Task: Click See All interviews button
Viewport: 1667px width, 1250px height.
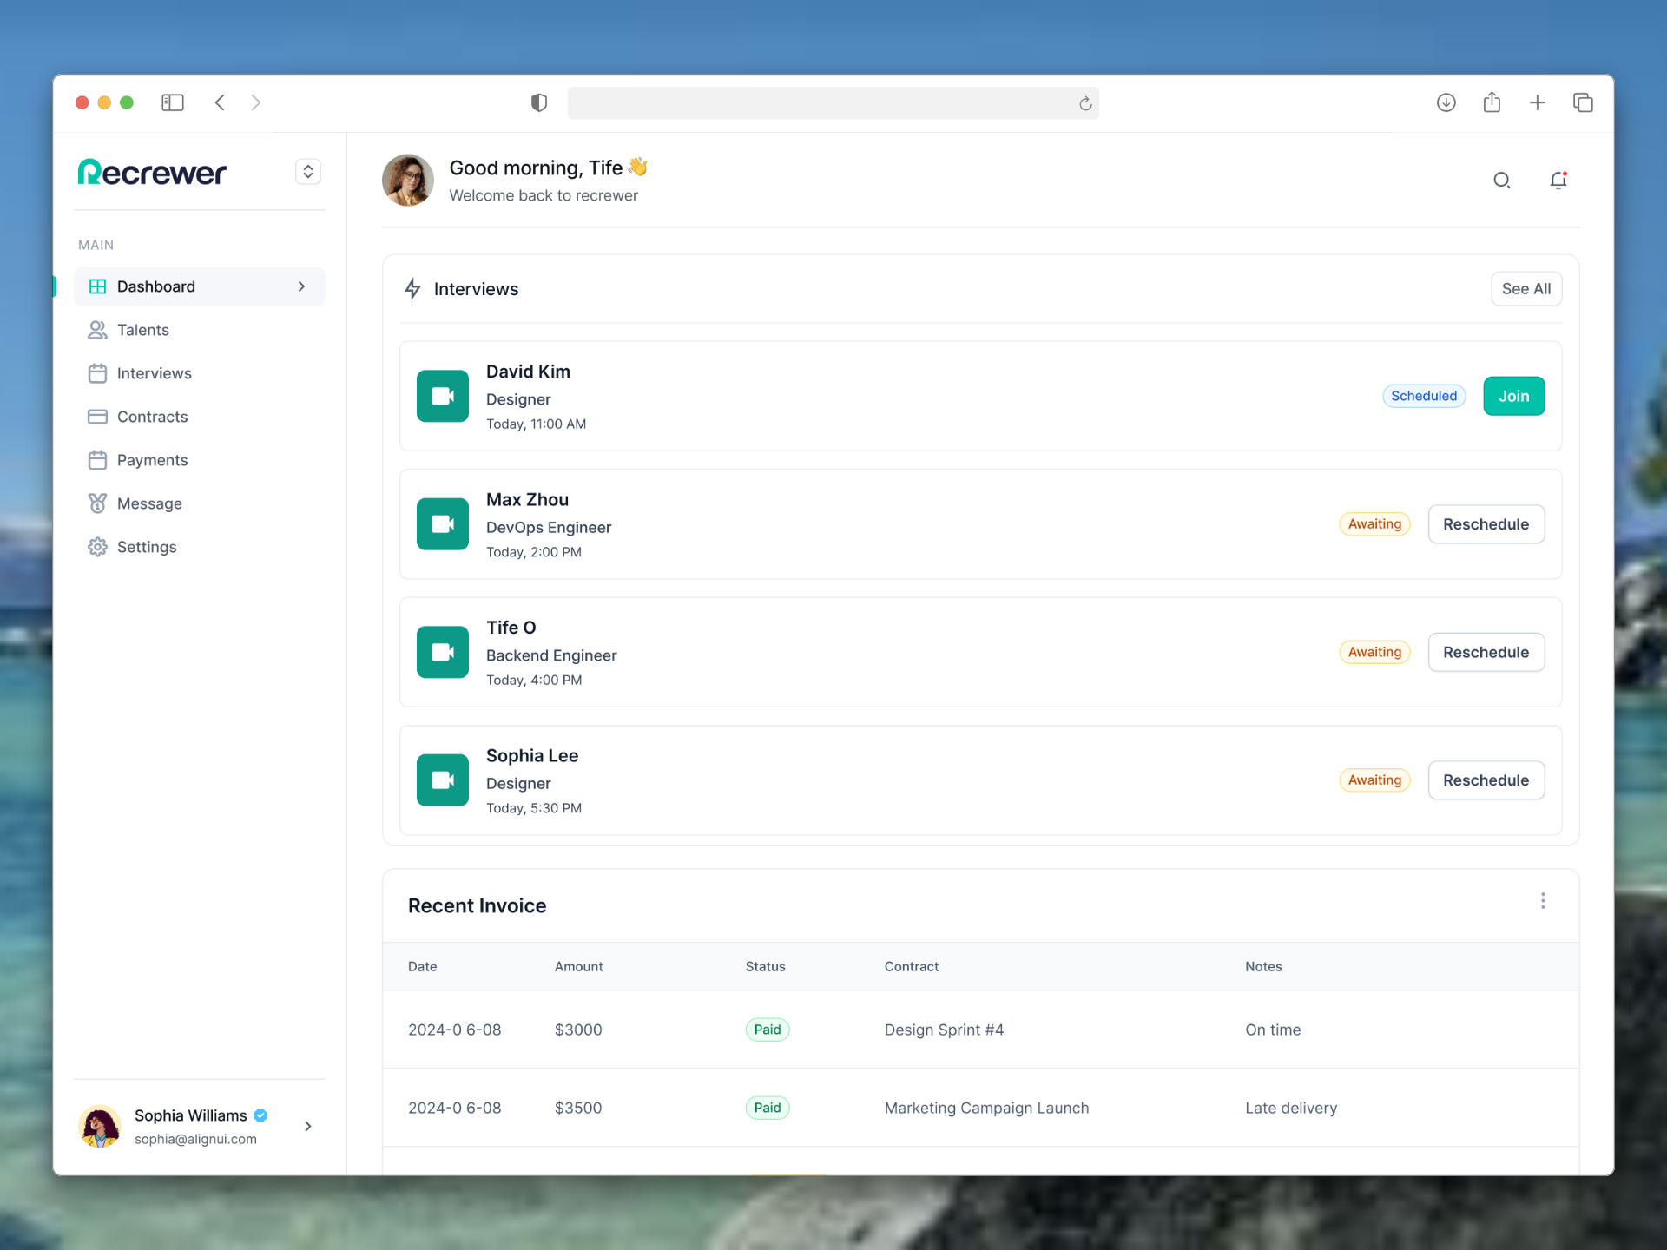Action: click(1525, 289)
